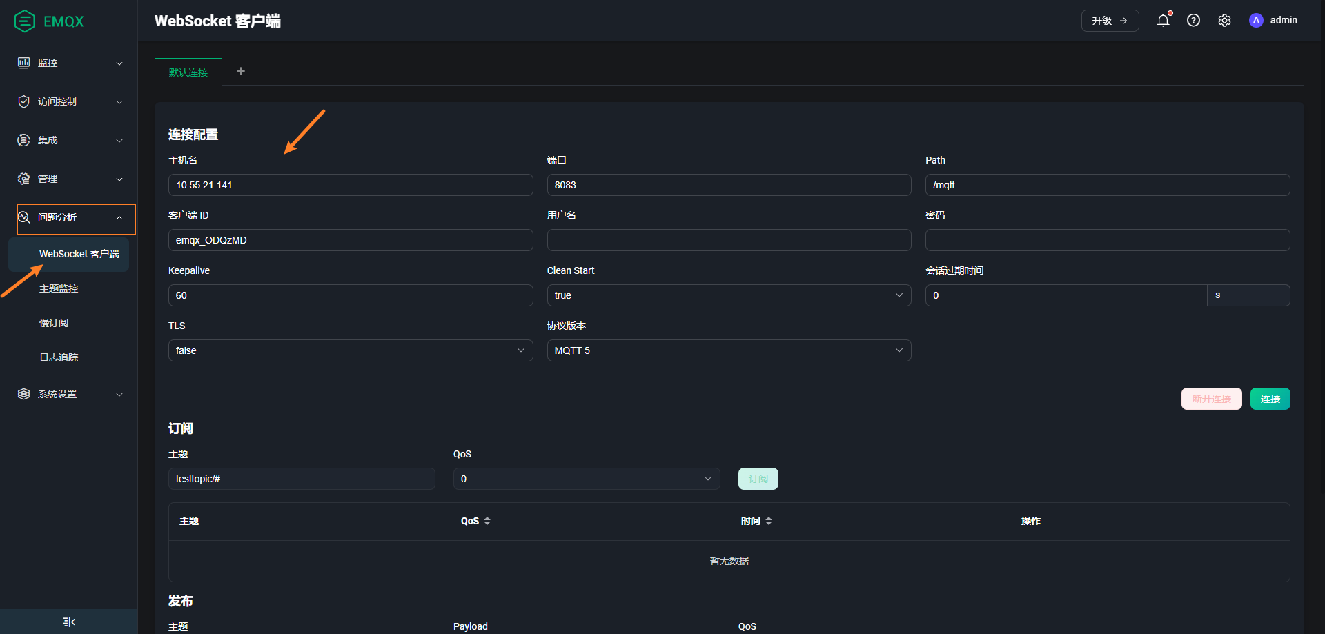Click the 连接 connect button

coord(1270,399)
